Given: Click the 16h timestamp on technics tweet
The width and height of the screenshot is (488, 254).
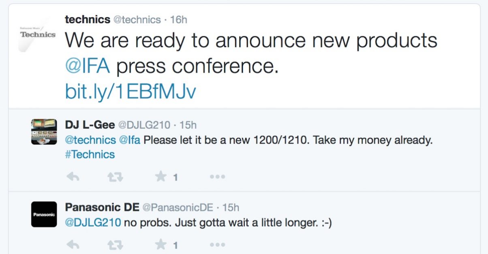Looking at the screenshot, I should pos(178,19).
